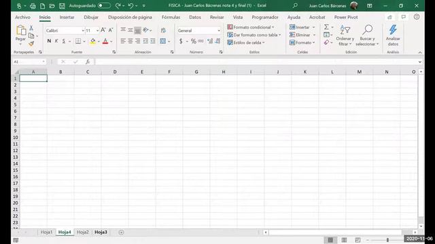
Task: Click the search magnifier in the title bar
Action: (x=295, y=5)
